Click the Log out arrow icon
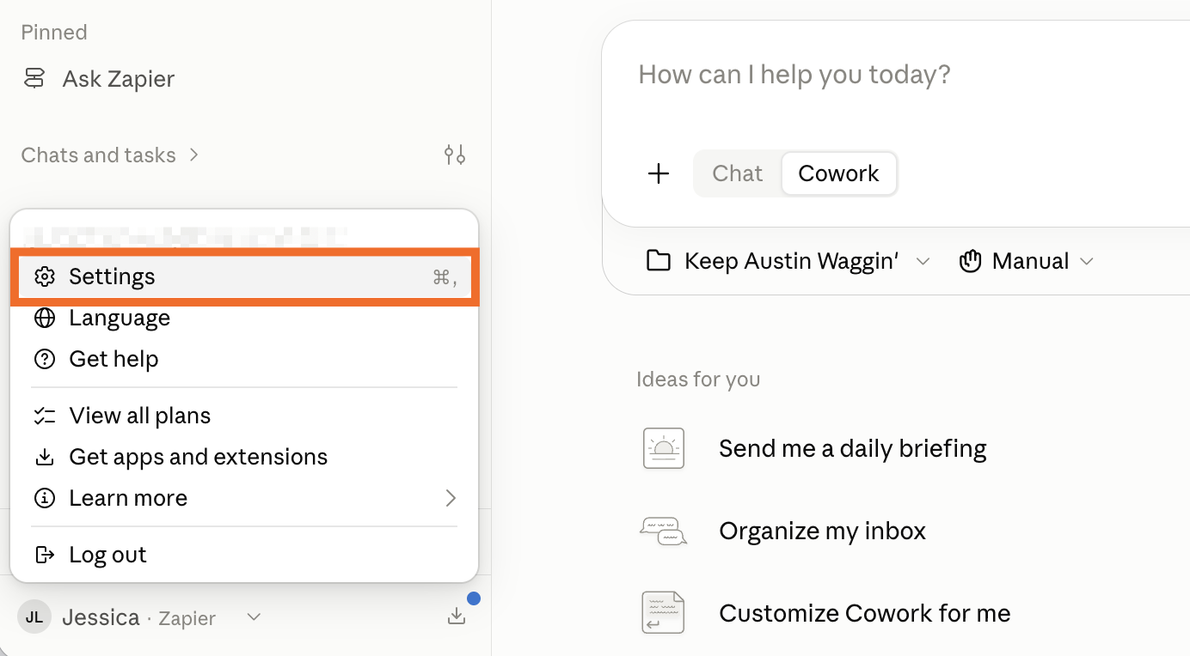Viewport: 1190px width, 656px height. pyautogui.click(x=45, y=555)
